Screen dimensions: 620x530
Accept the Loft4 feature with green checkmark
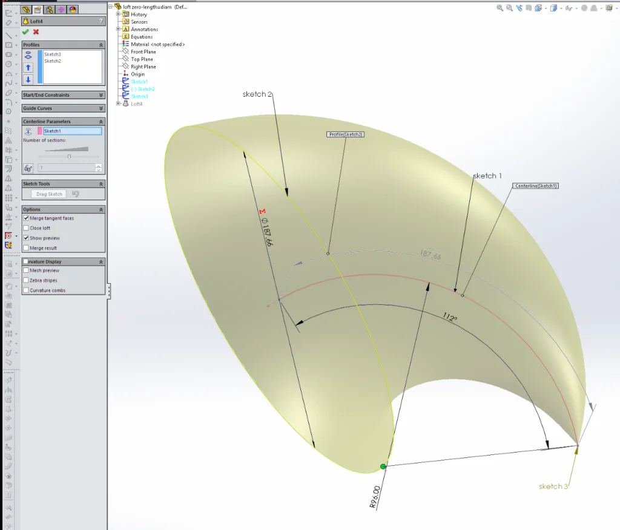pos(25,31)
